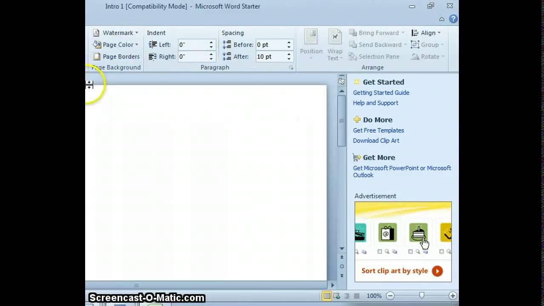
Task: Click Sort clip art by style
Action: click(x=395, y=271)
